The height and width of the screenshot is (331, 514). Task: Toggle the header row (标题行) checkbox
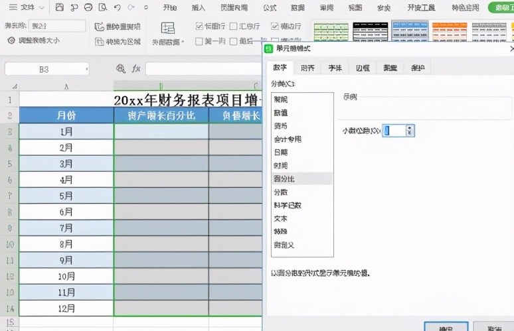(x=200, y=27)
